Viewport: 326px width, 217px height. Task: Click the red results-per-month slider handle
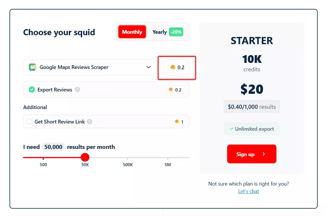85,157
